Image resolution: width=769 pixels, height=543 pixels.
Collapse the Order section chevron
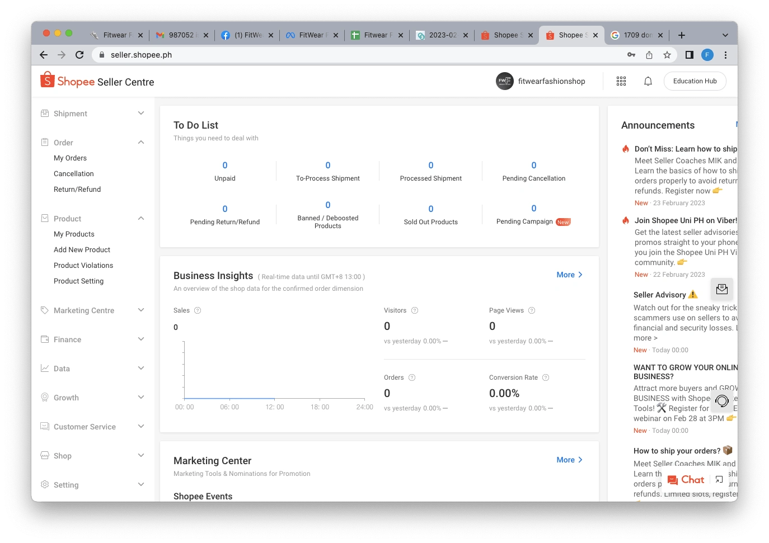[x=141, y=142]
